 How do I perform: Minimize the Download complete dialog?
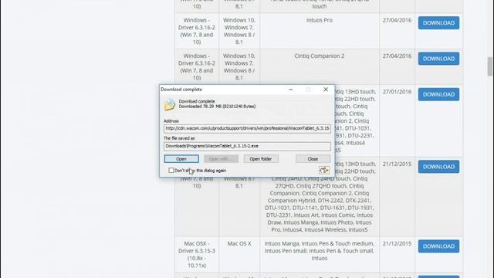click(291, 90)
